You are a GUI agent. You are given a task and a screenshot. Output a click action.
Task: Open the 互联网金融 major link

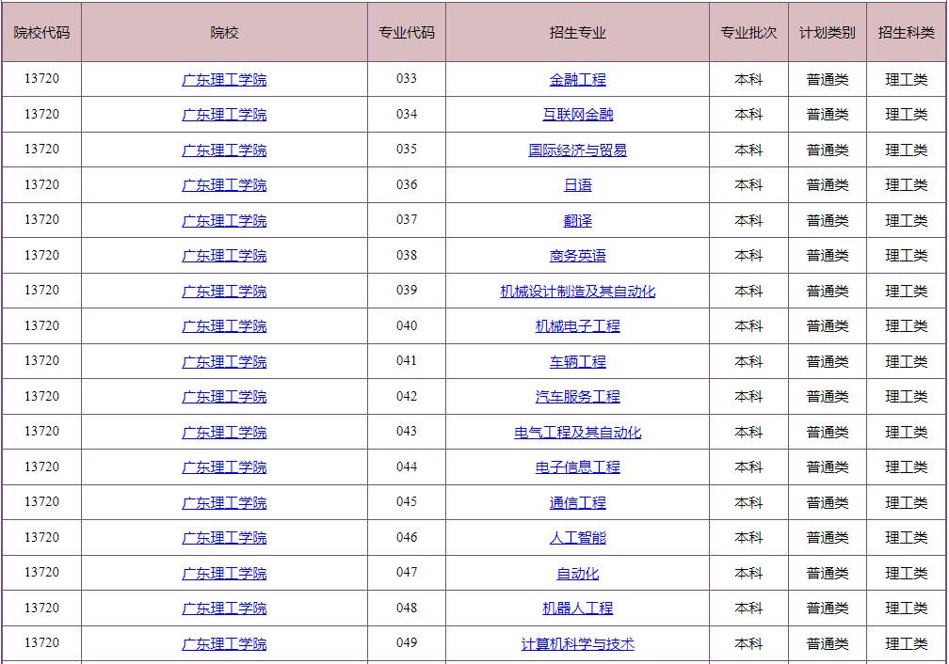[x=577, y=114]
